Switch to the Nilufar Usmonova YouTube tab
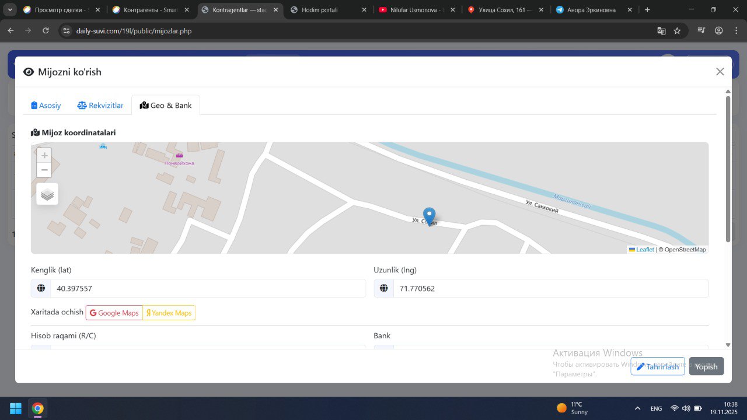The width and height of the screenshot is (747, 420). click(417, 10)
